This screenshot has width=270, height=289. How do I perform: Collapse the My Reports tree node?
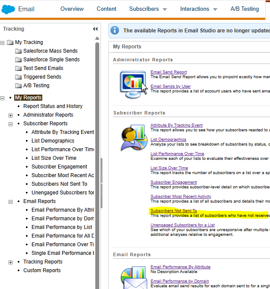(3, 98)
